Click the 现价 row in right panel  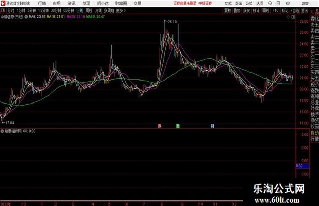click(x=315, y=85)
